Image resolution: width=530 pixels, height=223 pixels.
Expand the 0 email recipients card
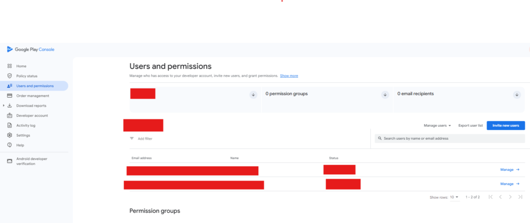(x=517, y=95)
